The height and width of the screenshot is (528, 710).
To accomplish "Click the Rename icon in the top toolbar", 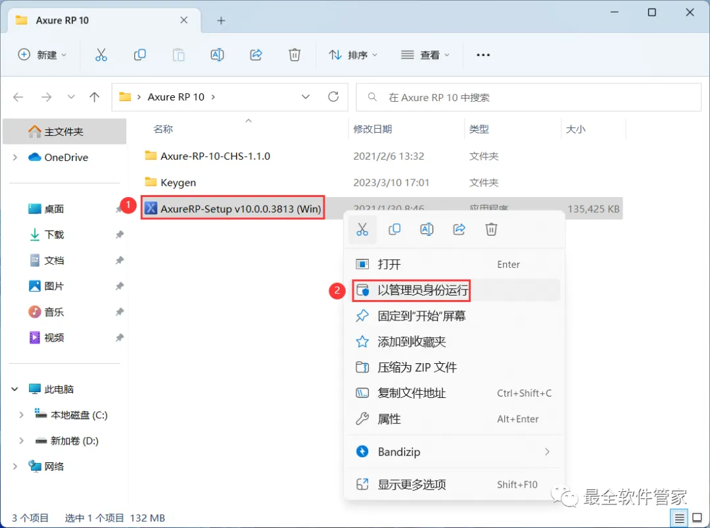I will [x=218, y=55].
